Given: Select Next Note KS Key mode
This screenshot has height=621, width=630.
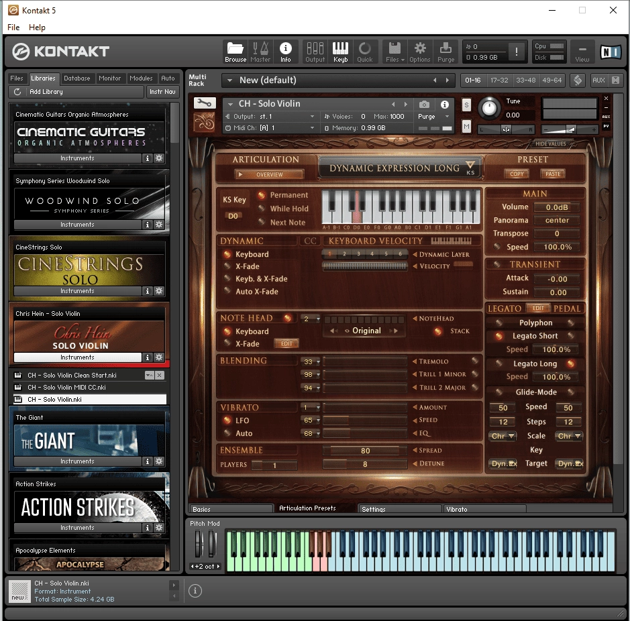Looking at the screenshot, I should 261,222.
